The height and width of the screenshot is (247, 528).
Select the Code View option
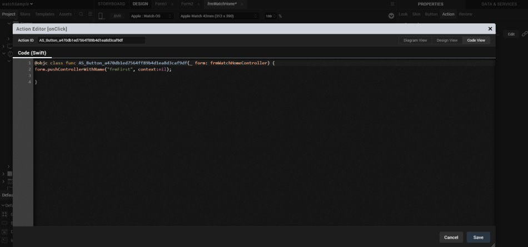[x=476, y=40]
